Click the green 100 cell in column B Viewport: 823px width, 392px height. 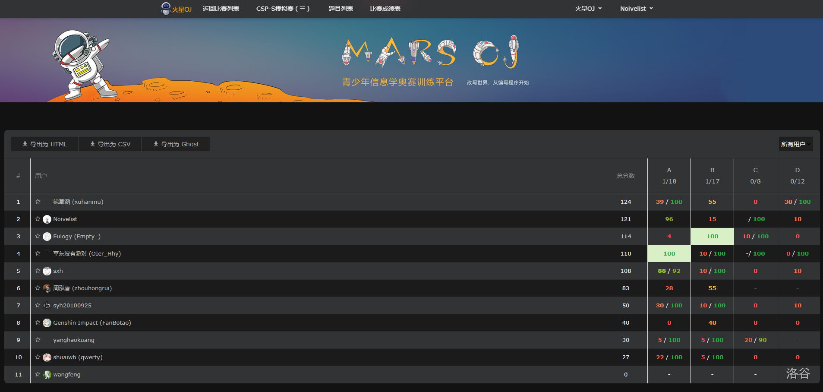(712, 237)
